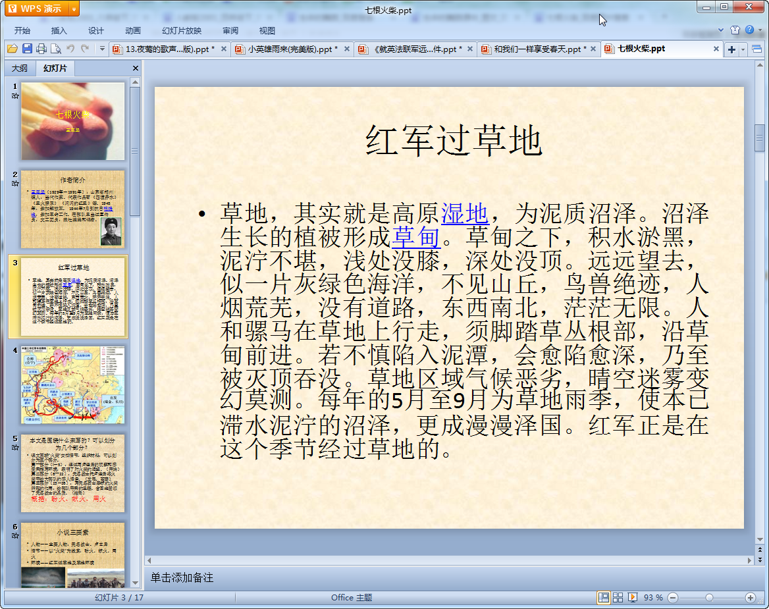Open the 幻灯片放映 menu tab

coord(182,30)
